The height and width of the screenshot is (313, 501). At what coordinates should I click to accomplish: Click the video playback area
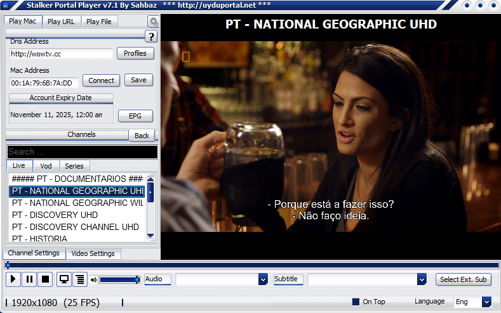click(x=331, y=136)
